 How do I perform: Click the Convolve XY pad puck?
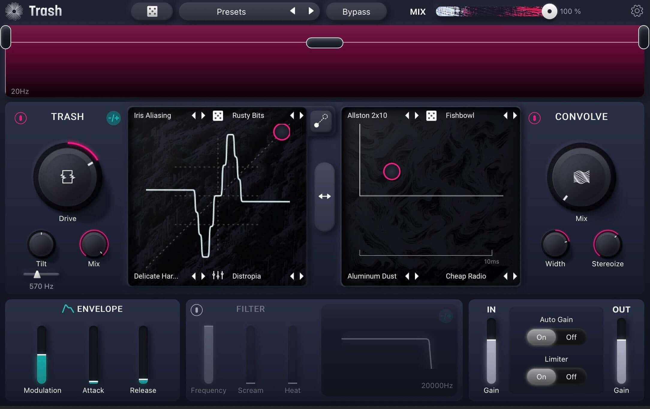[x=392, y=172]
